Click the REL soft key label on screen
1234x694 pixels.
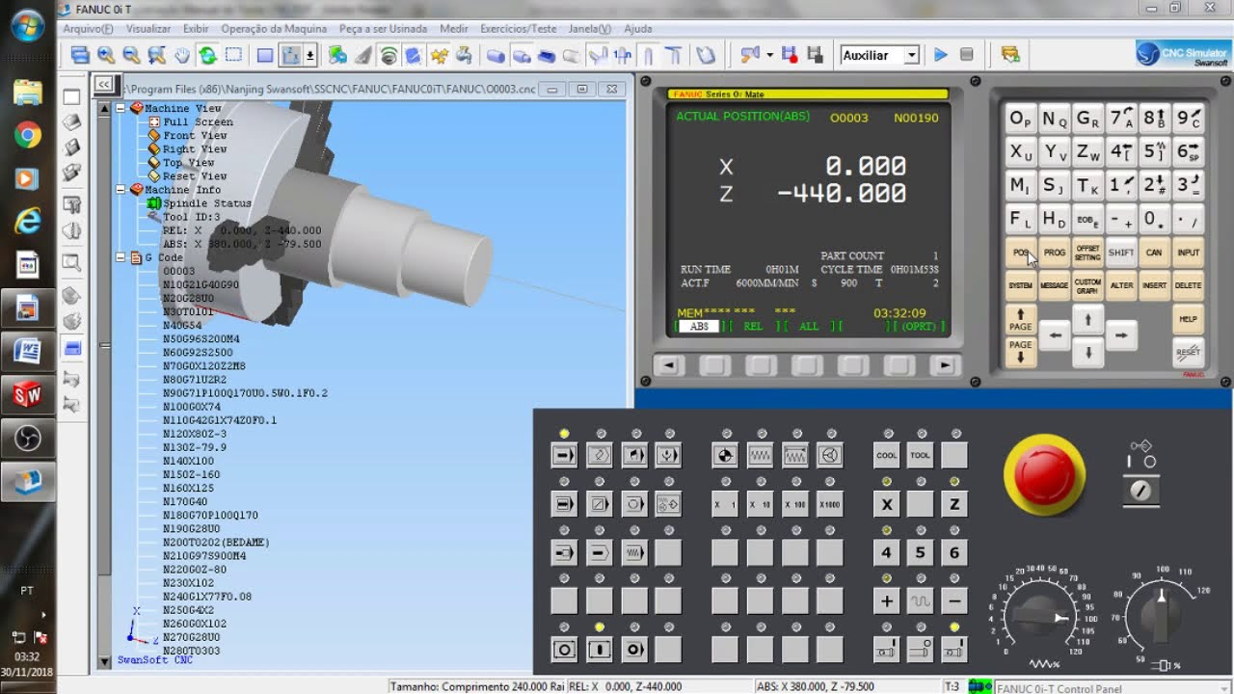pyautogui.click(x=753, y=327)
